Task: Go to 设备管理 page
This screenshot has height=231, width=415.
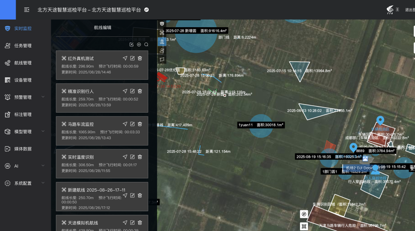Action: pyautogui.click(x=23, y=80)
